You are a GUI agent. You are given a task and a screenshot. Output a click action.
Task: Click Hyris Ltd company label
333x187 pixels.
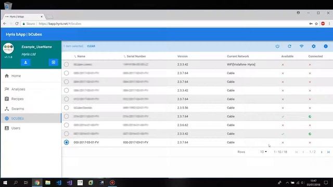[29, 54]
